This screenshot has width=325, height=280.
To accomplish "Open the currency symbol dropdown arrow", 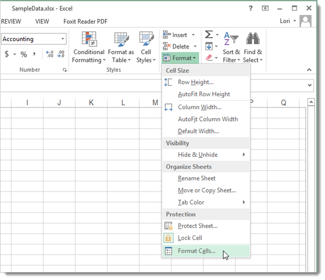I will (15, 54).
